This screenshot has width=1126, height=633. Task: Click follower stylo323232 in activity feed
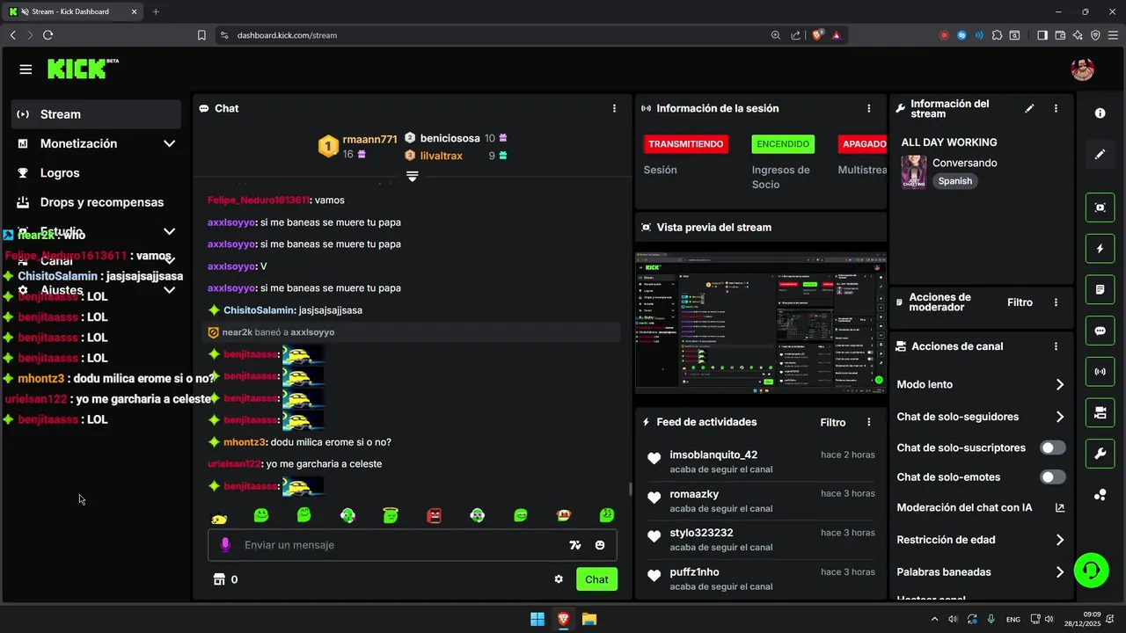(701, 533)
